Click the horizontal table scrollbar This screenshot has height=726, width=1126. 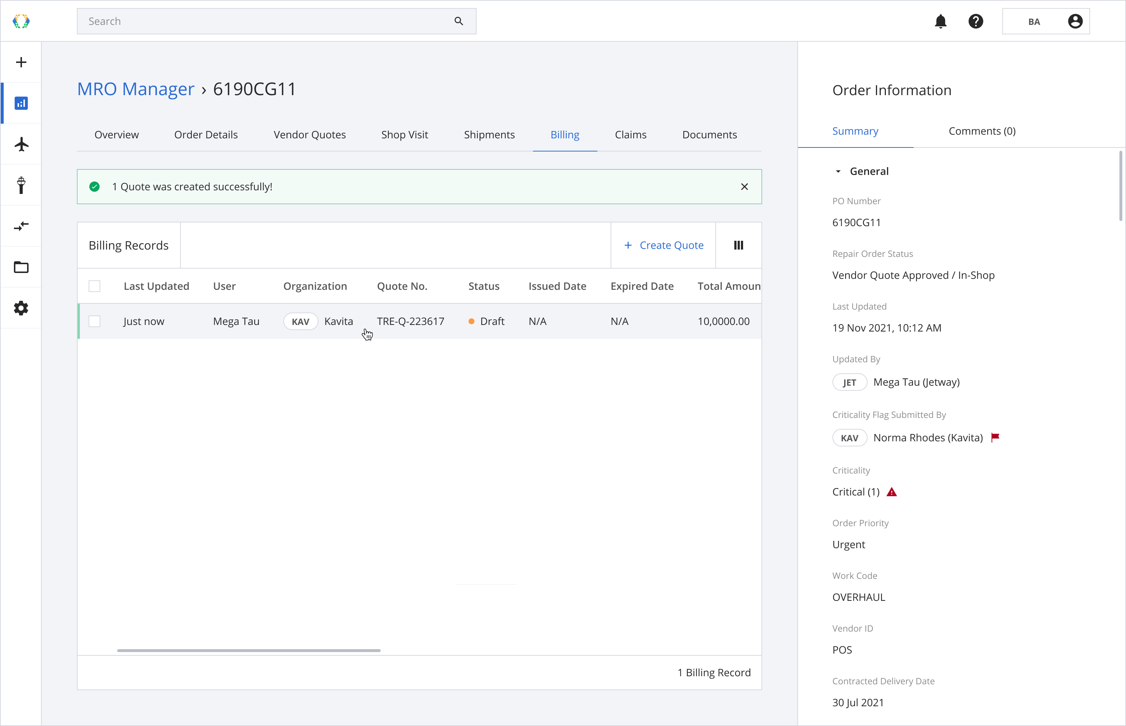249,650
